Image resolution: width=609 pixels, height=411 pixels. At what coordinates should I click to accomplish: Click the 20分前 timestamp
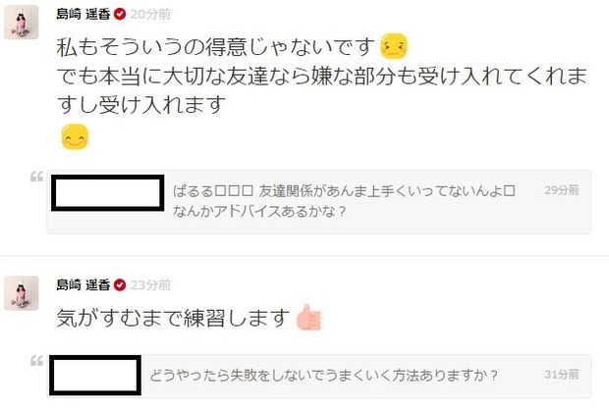(x=150, y=15)
